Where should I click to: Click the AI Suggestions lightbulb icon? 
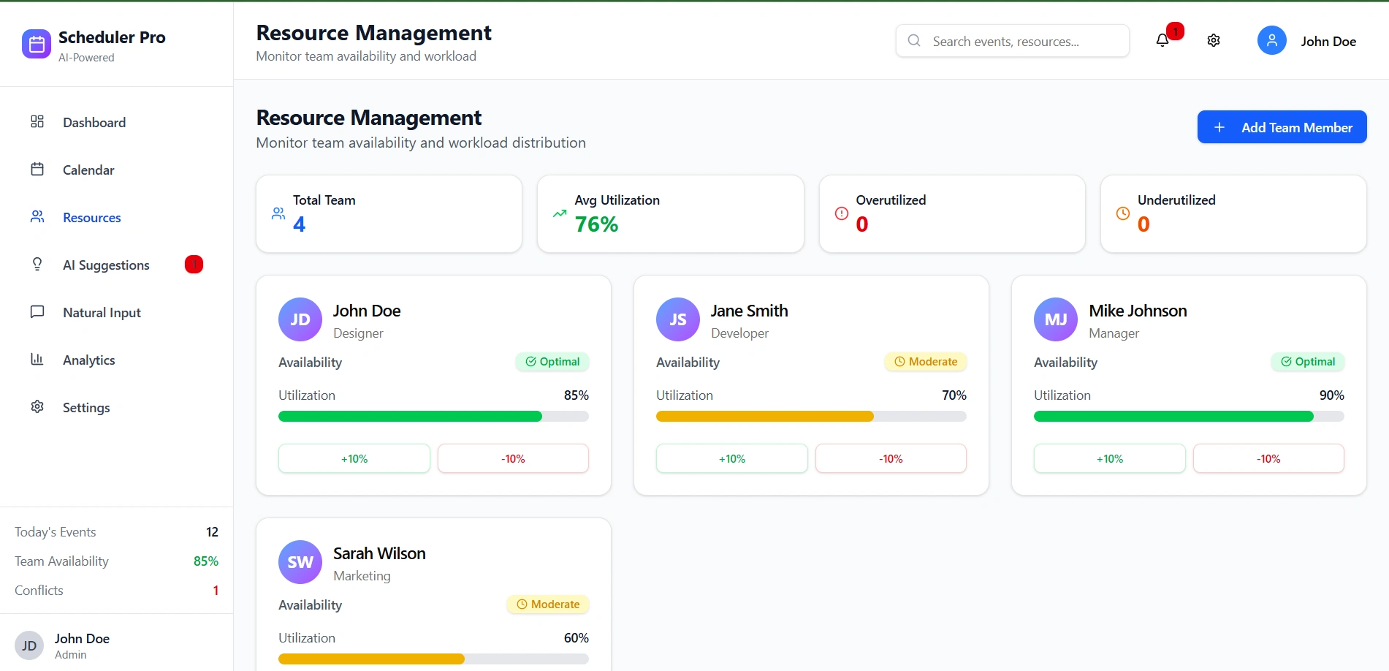coord(37,264)
